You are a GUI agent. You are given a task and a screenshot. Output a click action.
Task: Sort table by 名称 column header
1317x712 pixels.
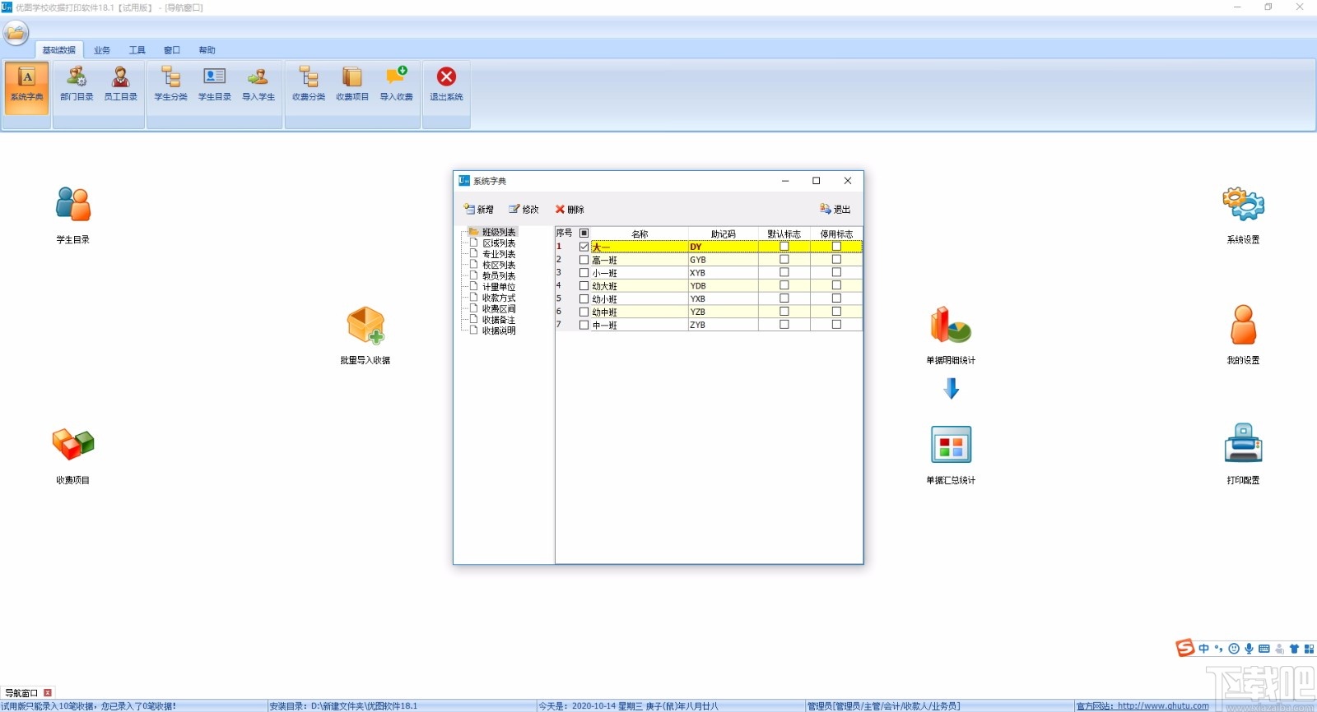(640, 233)
